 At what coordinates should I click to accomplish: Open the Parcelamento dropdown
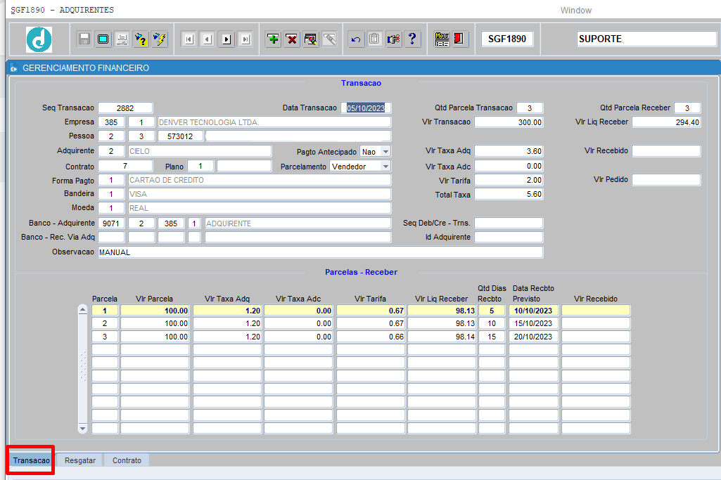(385, 167)
